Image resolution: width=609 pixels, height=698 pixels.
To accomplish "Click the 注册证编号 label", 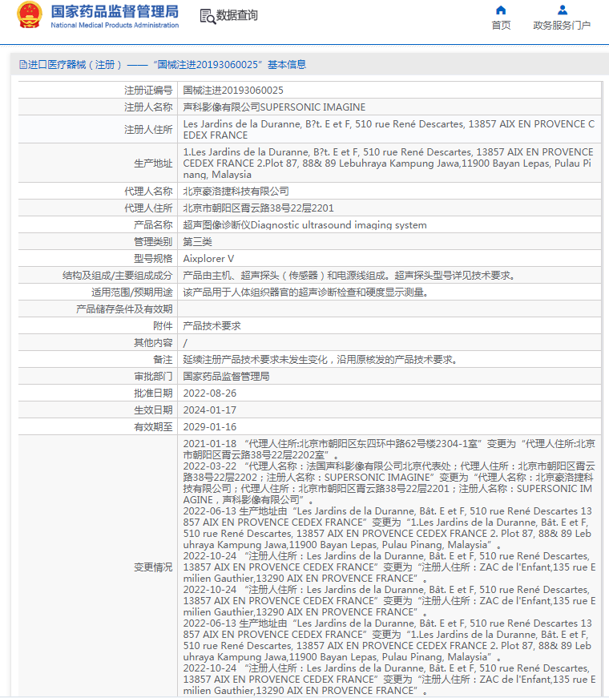I will [x=148, y=91].
